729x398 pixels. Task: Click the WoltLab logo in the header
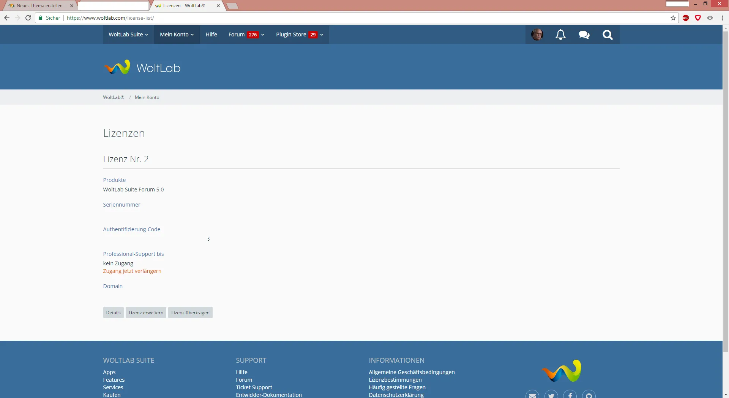point(142,67)
